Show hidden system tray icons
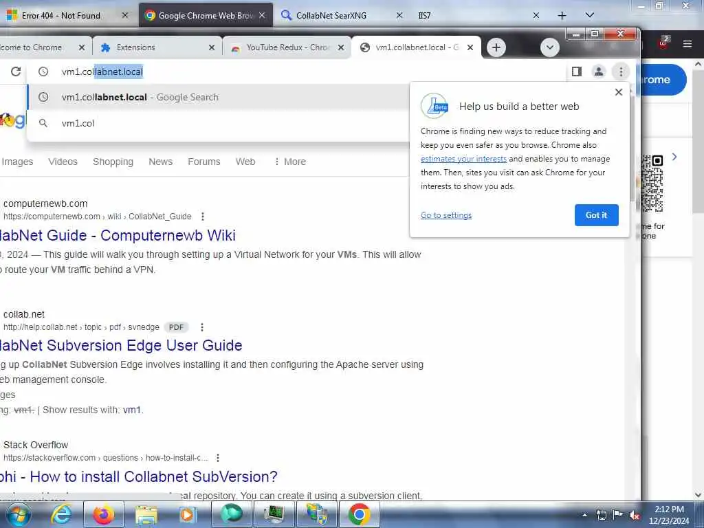The width and height of the screenshot is (704, 528). 584,515
